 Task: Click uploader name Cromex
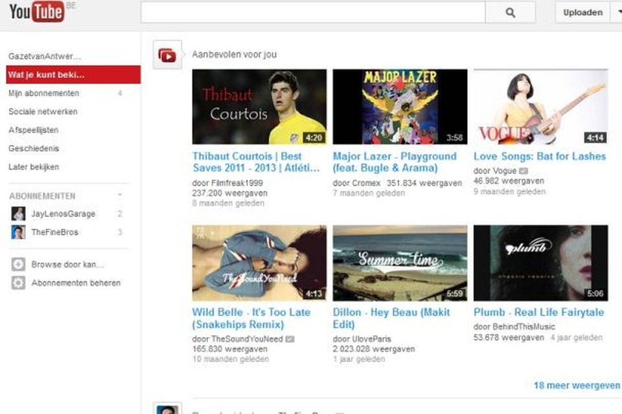[366, 183]
